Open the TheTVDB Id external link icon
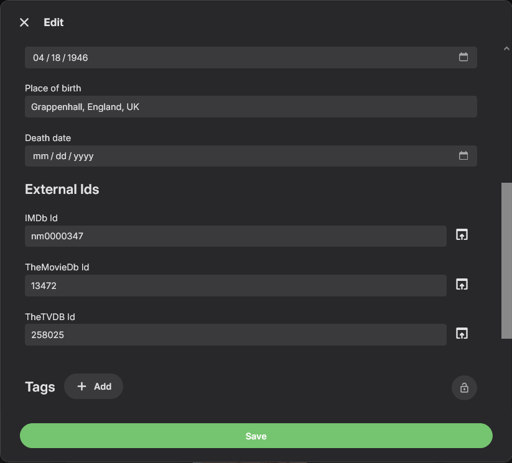This screenshot has height=463, width=512. [462, 333]
